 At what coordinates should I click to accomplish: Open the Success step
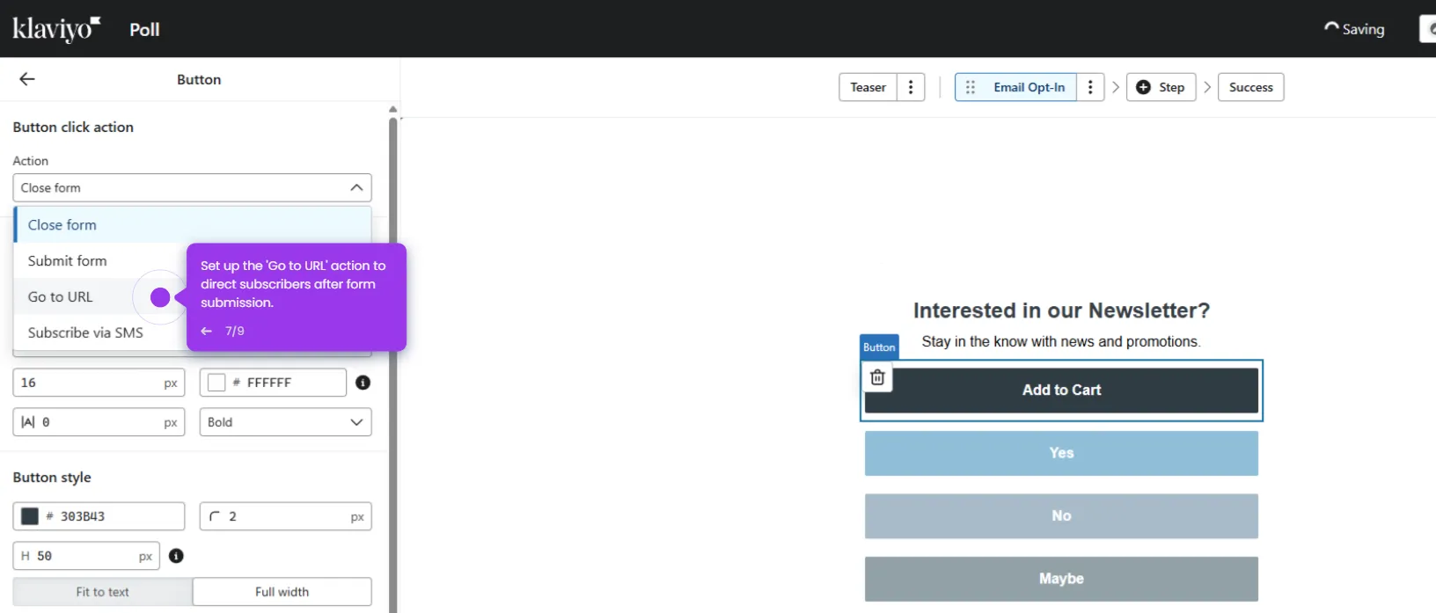(1250, 87)
